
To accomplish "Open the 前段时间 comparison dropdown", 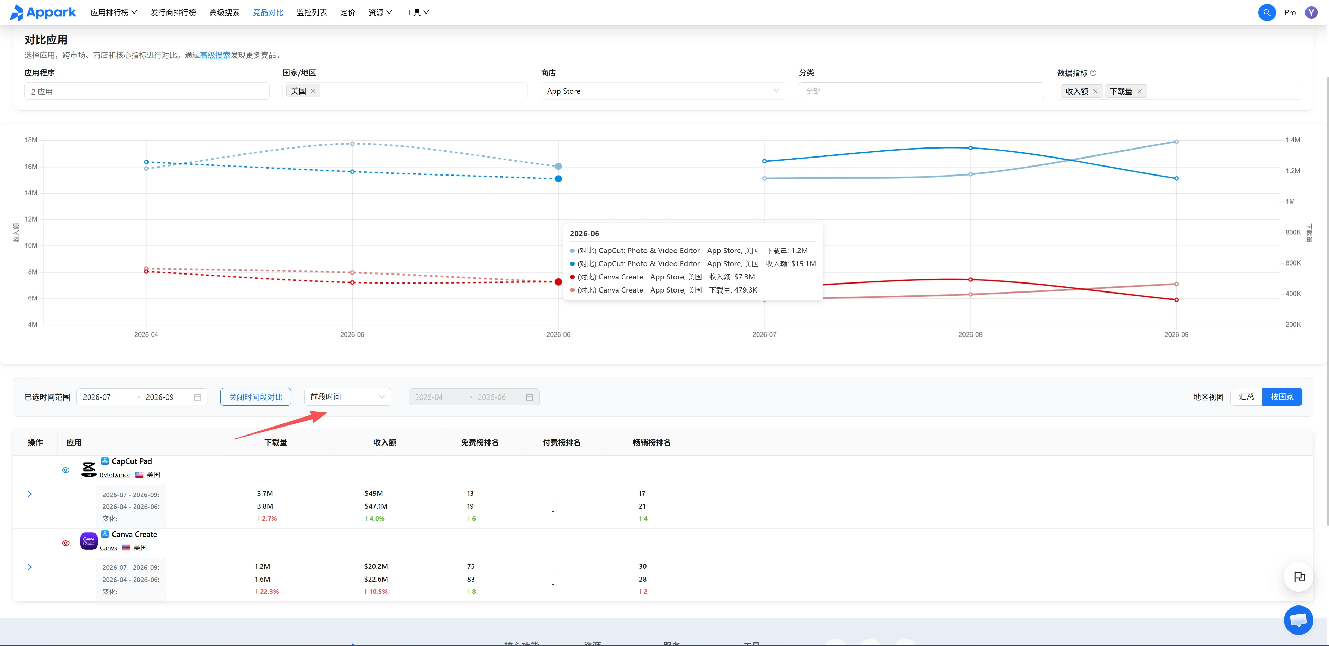I will pos(348,397).
